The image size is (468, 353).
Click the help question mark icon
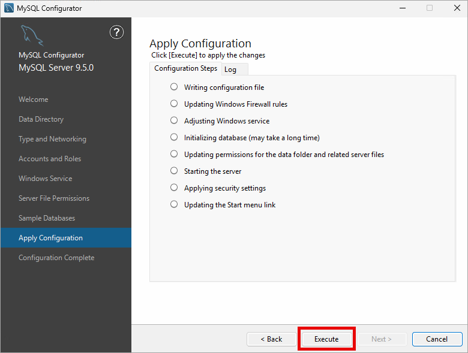[x=116, y=32]
